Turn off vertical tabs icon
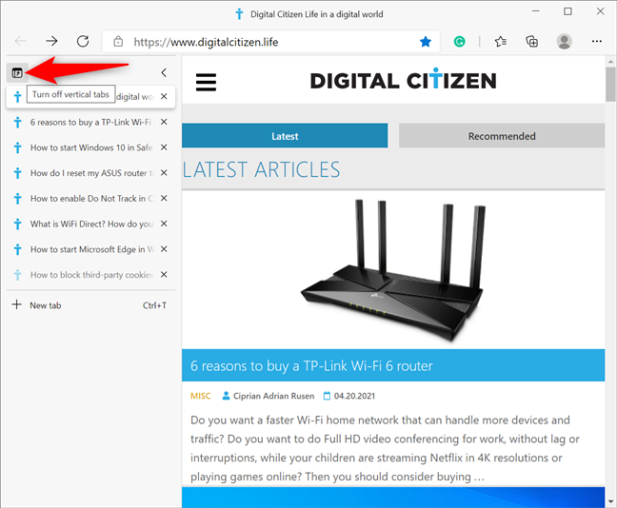The height and width of the screenshot is (508, 617). [x=17, y=72]
